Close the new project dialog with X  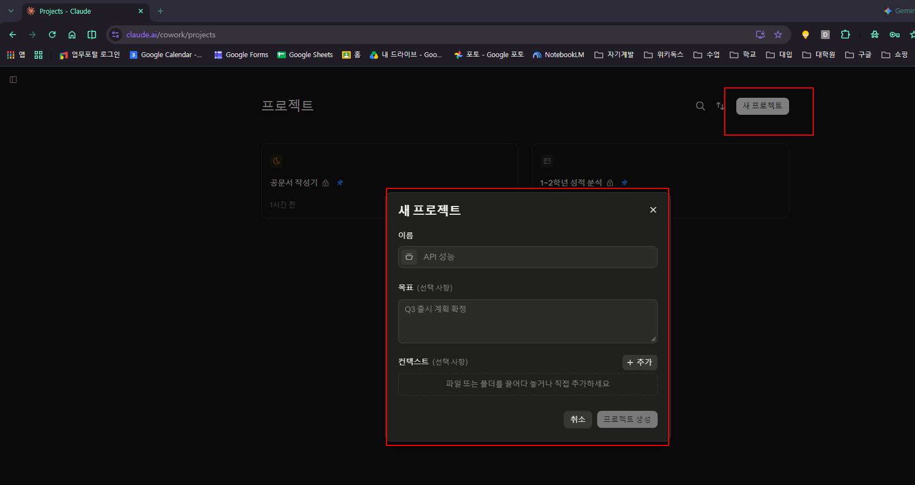653,210
